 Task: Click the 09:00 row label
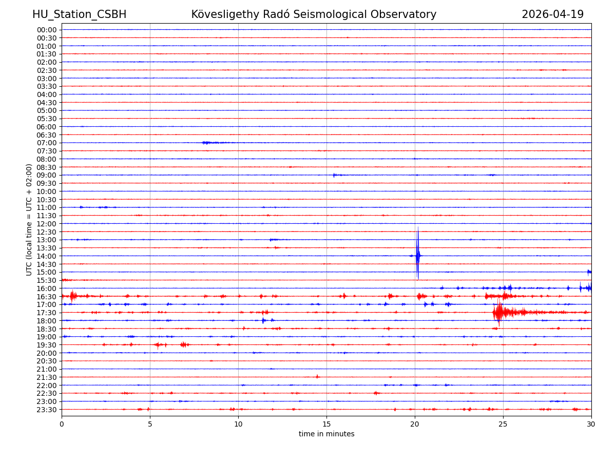[47, 175]
